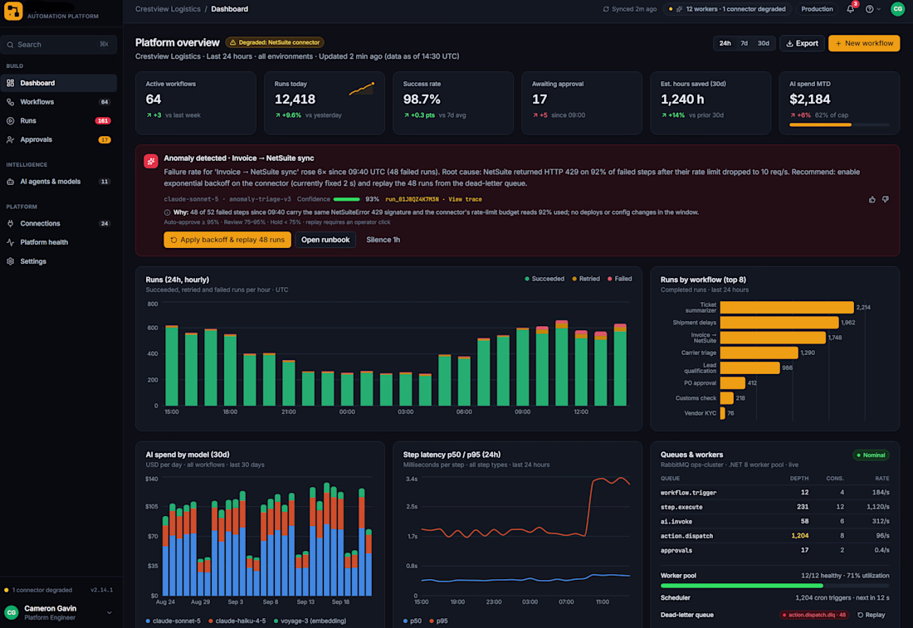Click the action.dispatch queue row
Viewport: 913px width, 628px height.
(x=774, y=536)
